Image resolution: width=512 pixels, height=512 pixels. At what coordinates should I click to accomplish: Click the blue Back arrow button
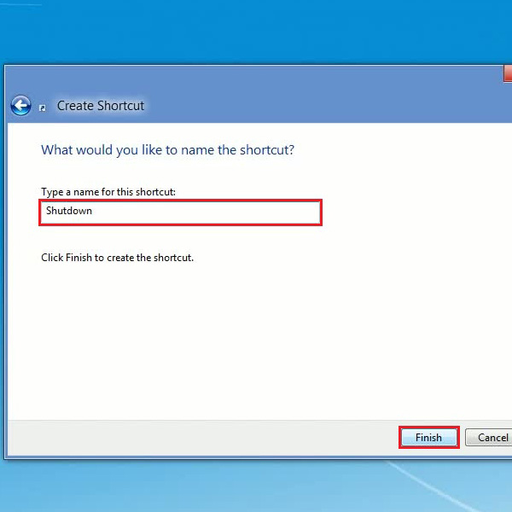[20, 106]
